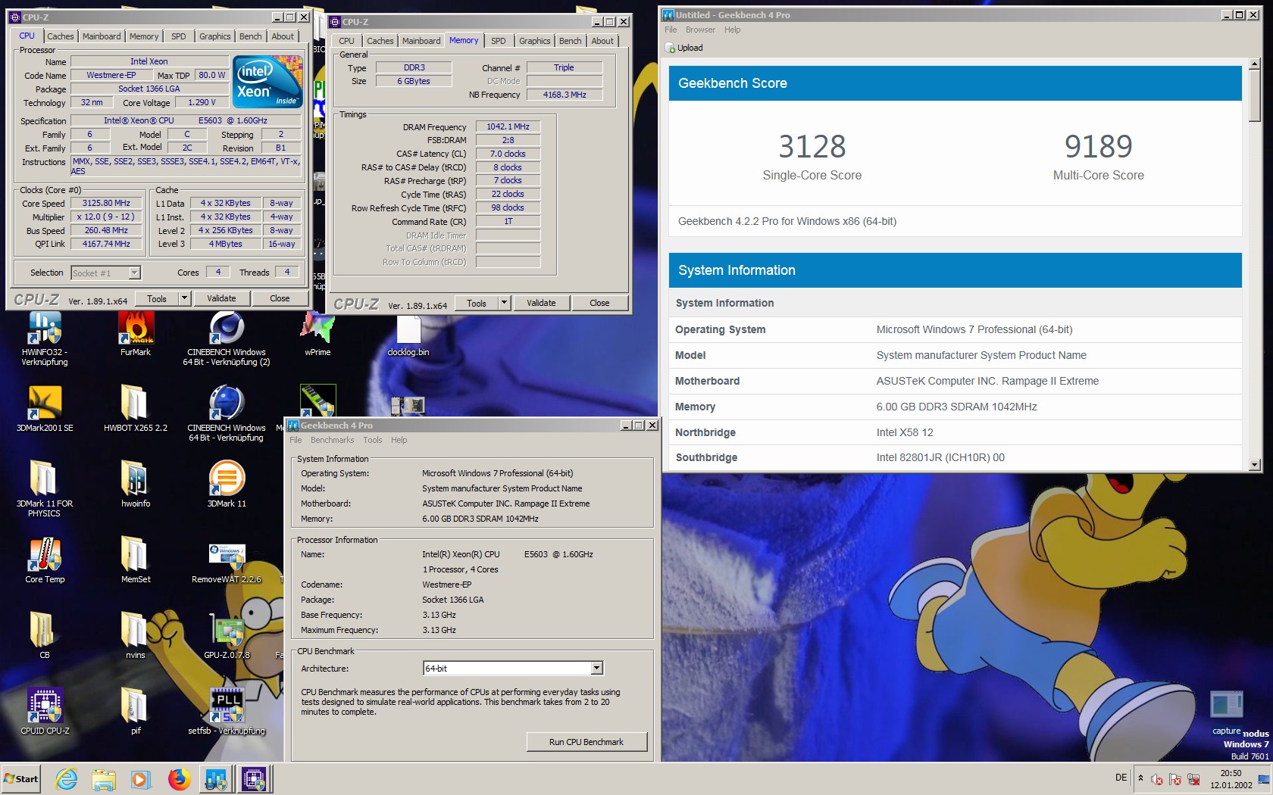The width and height of the screenshot is (1273, 795).
Task: Open Graphics tab in CPU-Z Memory window
Action: [534, 41]
